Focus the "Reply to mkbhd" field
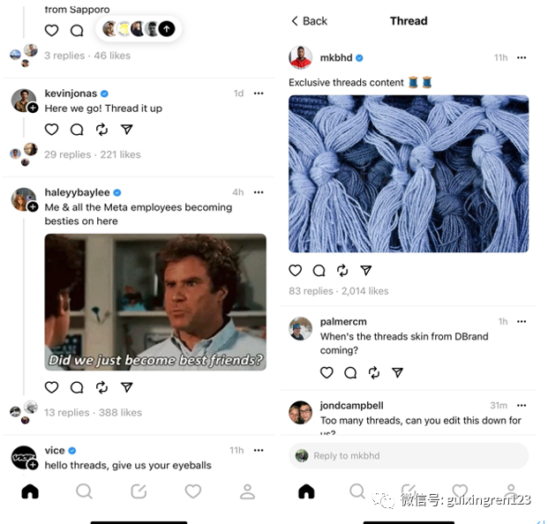Screen dimensions: 548x524 point(409,456)
